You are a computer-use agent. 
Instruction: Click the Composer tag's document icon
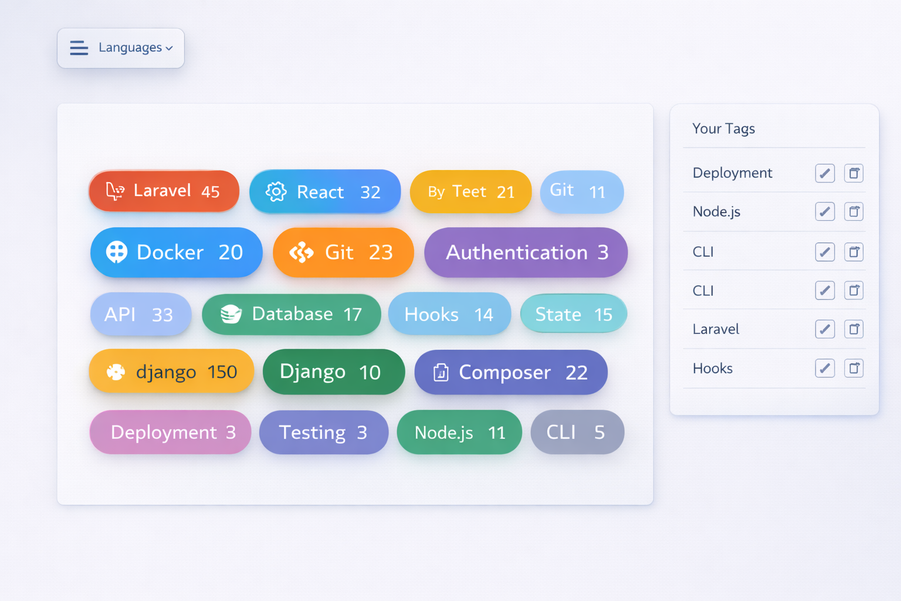(x=441, y=372)
